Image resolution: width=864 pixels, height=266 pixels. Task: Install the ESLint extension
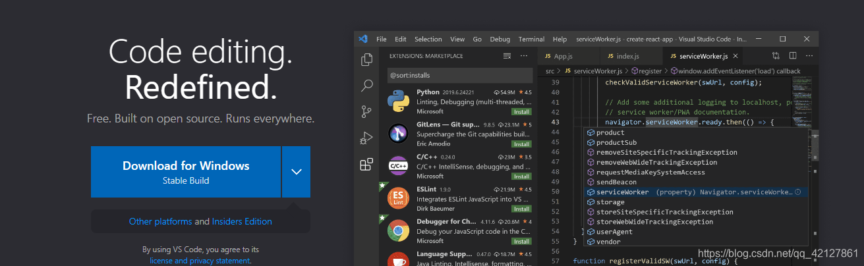[x=521, y=209]
